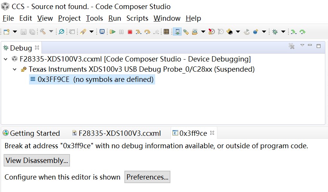The width and height of the screenshot is (328, 192).
Task: Click the Step Over icon
Action: coord(147,32)
